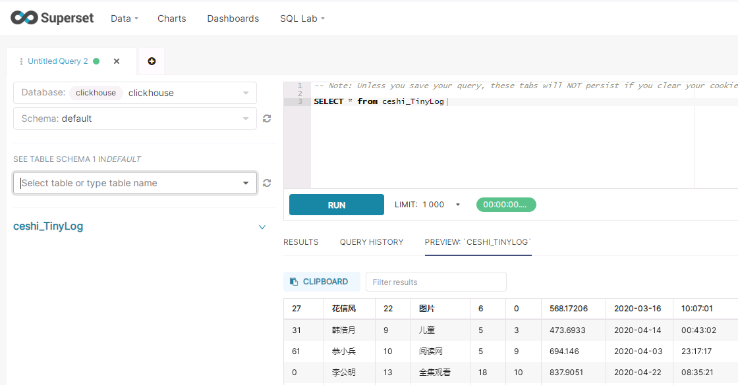
Task: Open the LIMIT 1000 dropdown
Action: coord(428,205)
